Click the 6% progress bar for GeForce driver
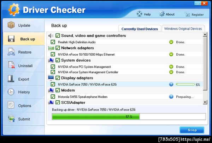The image size is (212, 143). point(185,85)
